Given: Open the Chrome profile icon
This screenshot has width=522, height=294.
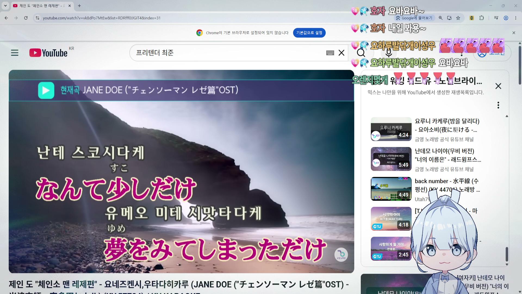Looking at the screenshot, I should 506,18.
